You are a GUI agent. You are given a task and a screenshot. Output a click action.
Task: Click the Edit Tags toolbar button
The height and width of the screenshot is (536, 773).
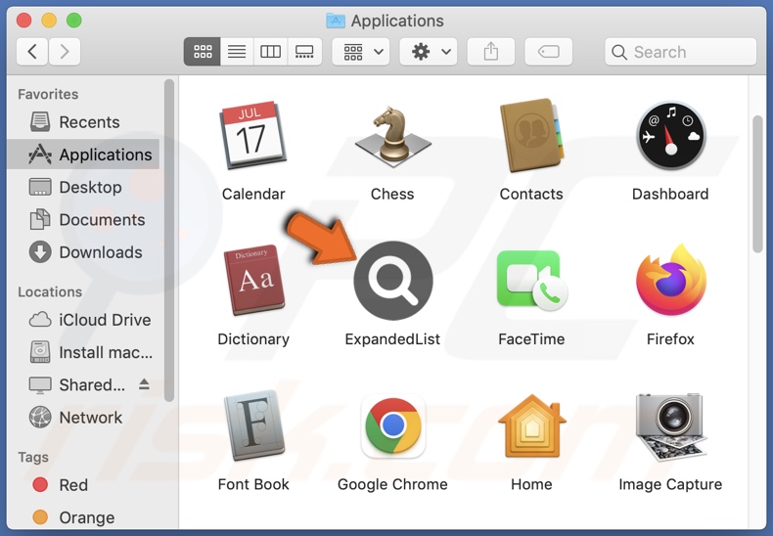click(548, 51)
